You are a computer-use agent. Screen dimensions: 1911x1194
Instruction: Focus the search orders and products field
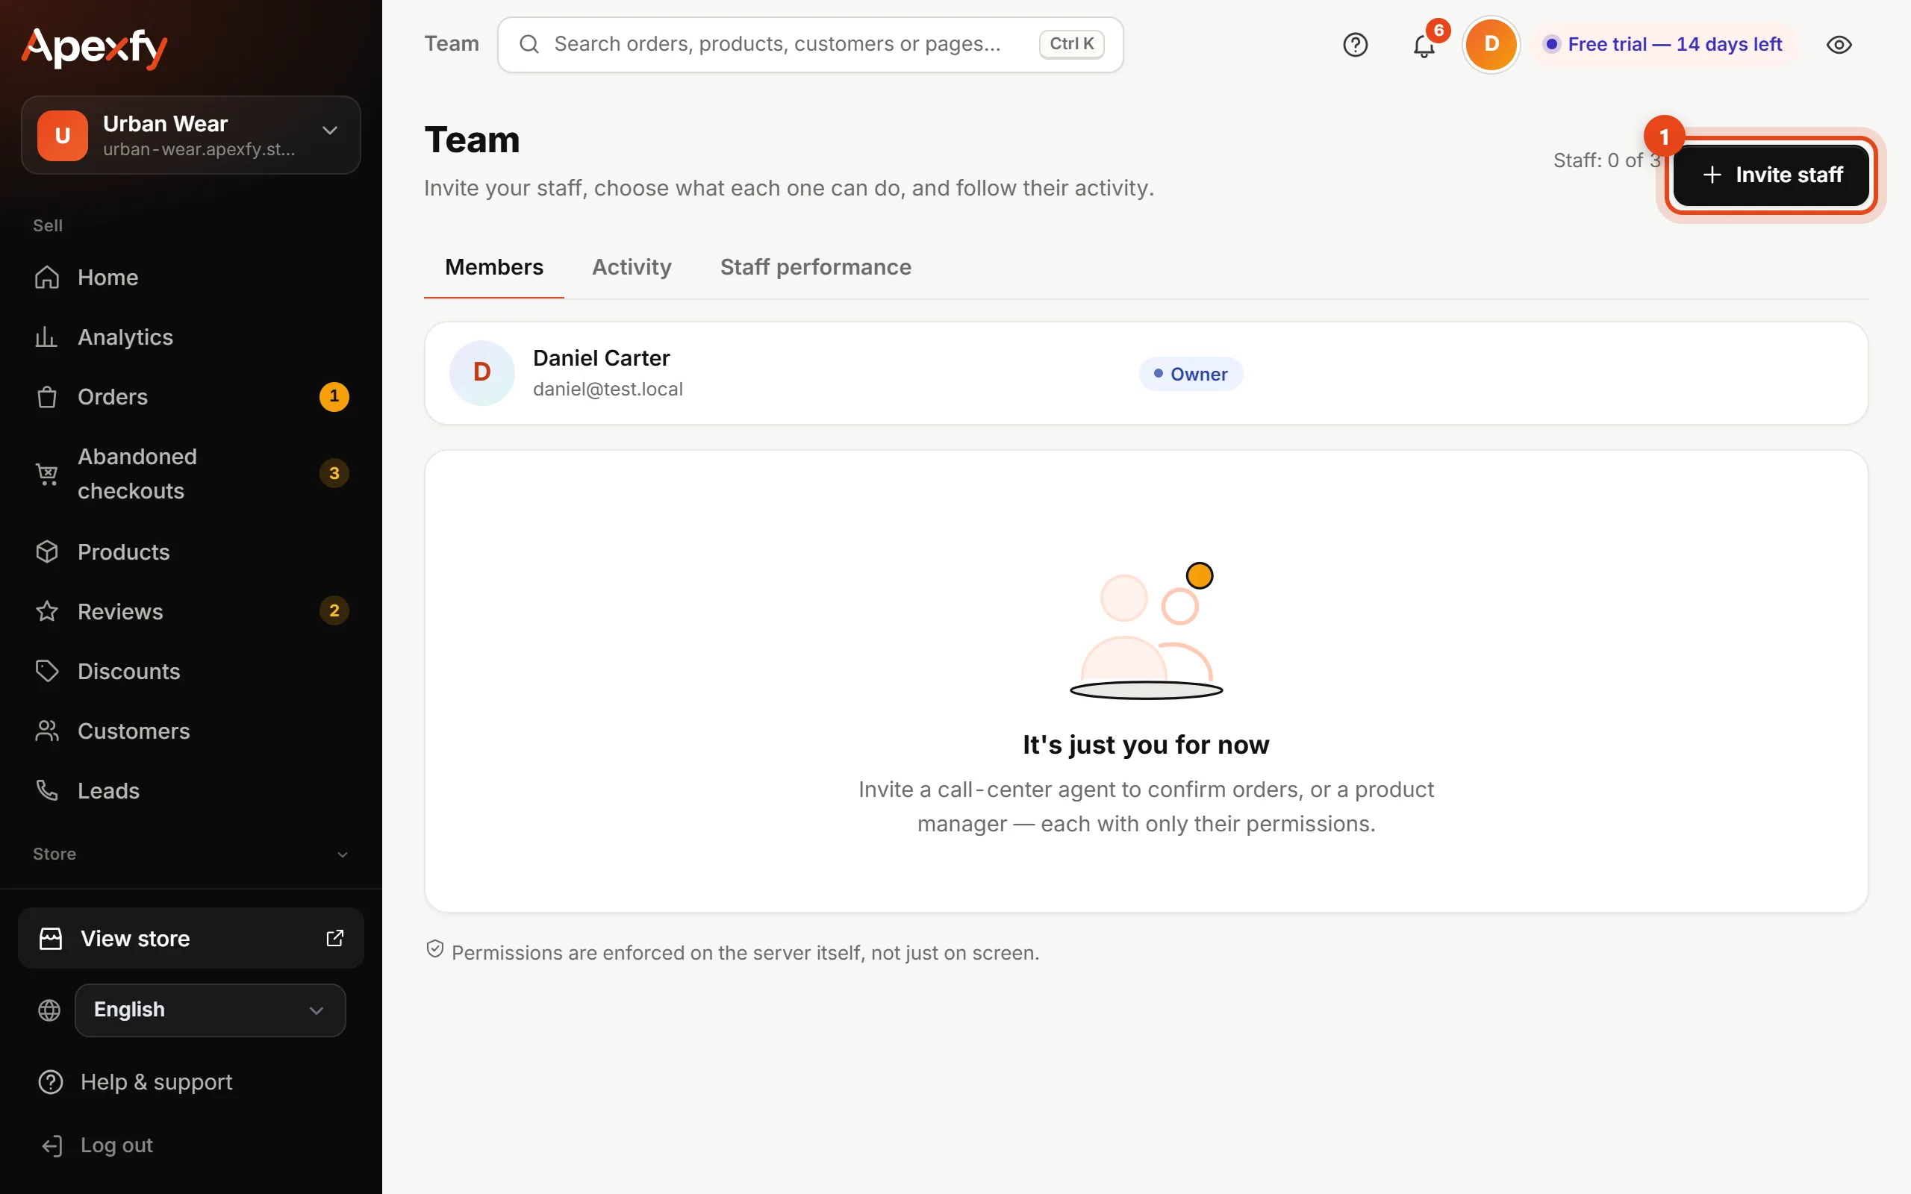[x=810, y=44]
